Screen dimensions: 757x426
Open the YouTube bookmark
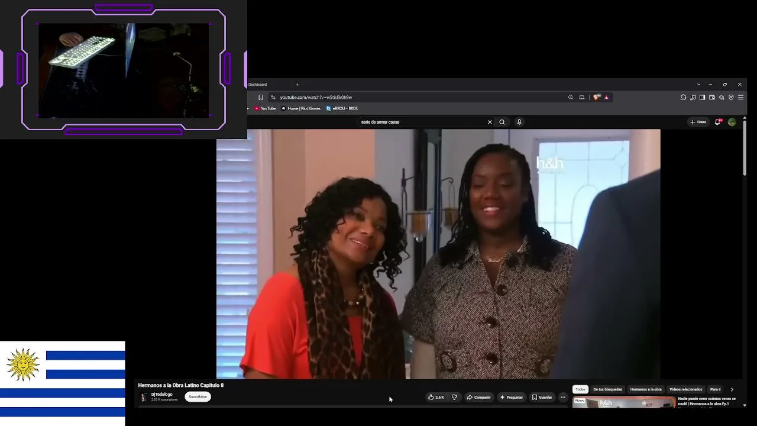point(265,108)
